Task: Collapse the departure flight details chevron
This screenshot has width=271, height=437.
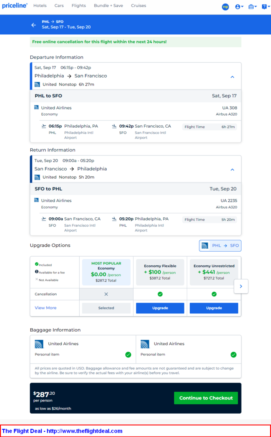Action: point(232,77)
